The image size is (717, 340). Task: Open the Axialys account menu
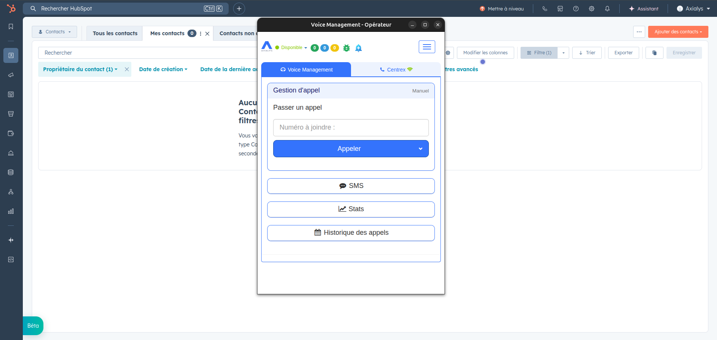pos(693,9)
